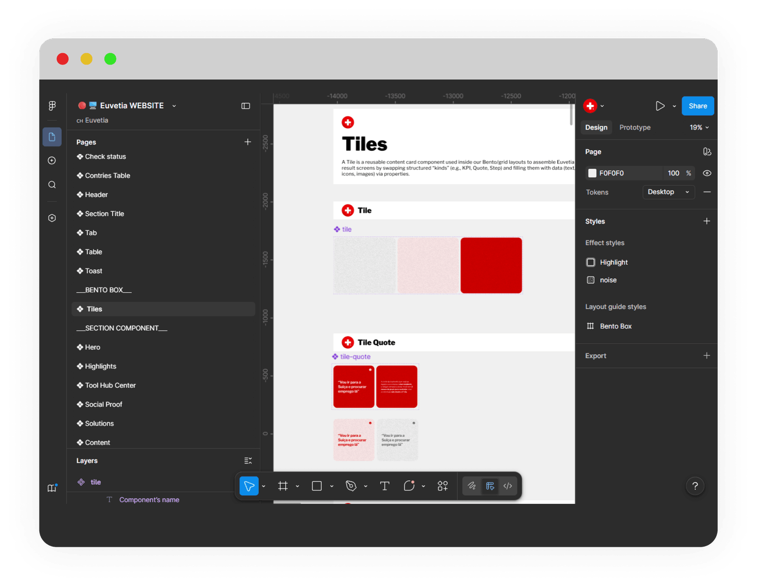
Task: Open the File pages panel icon
Action: click(52, 137)
